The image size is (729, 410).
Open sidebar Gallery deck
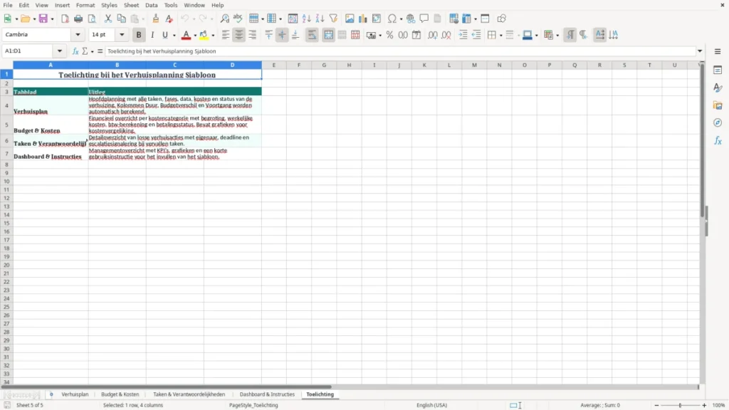pos(718,105)
